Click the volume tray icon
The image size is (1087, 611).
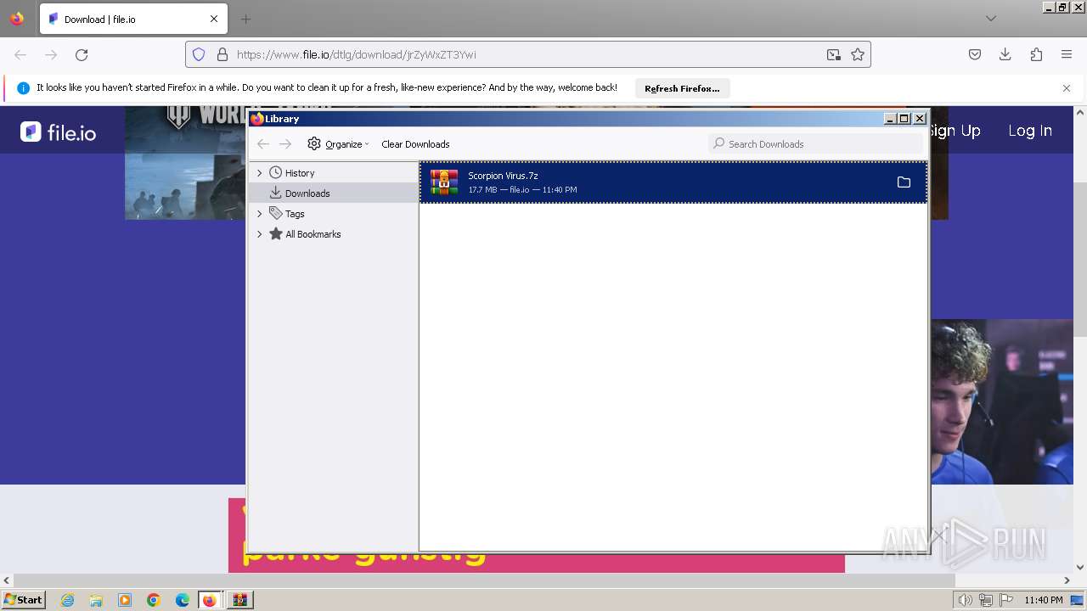tap(966, 600)
